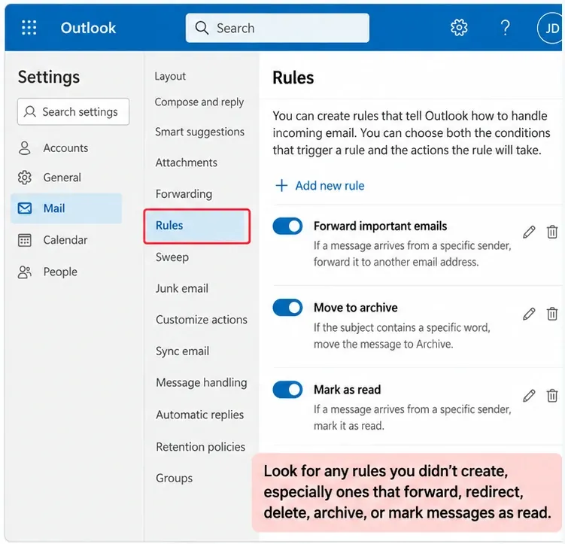This screenshot has height=544, width=565.
Task: Click the Rules page heading
Action: [x=293, y=77]
